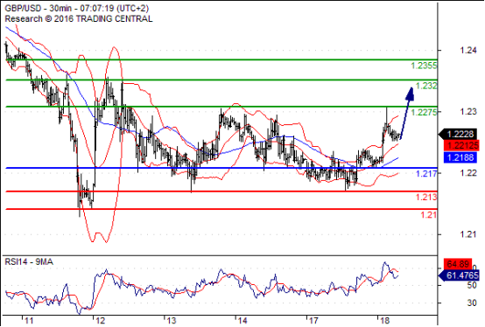Image resolution: width=485 pixels, height=327 pixels.
Task: Click the 1.232 resistance level label
Action: (x=426, y=86)
